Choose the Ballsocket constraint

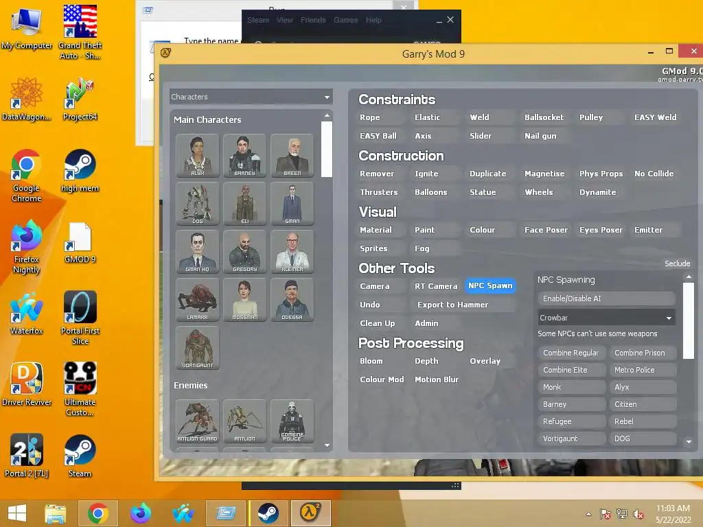pyautogui.click(x=544, y=117)
